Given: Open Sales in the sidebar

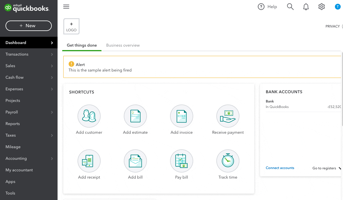Looking at the screenshot, I should tap(10, 66).
